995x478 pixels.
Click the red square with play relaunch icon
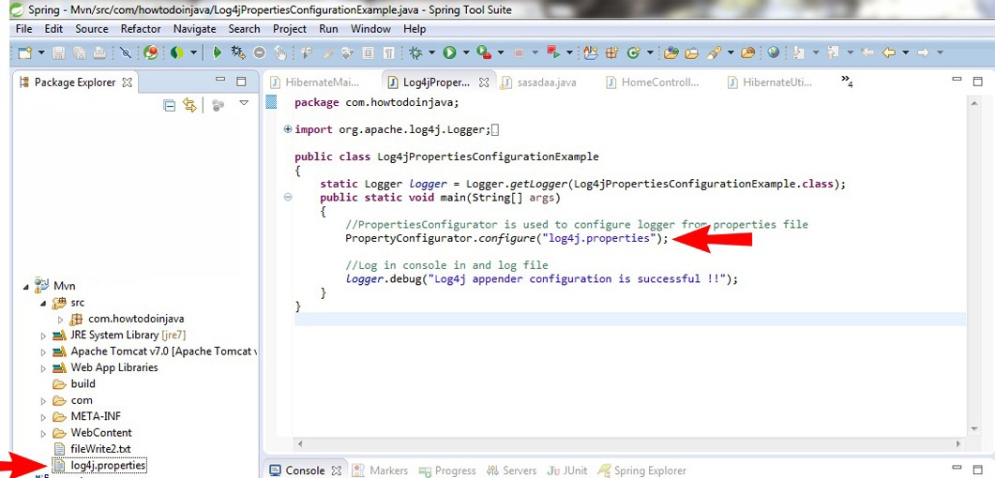[x=552, y=52]
